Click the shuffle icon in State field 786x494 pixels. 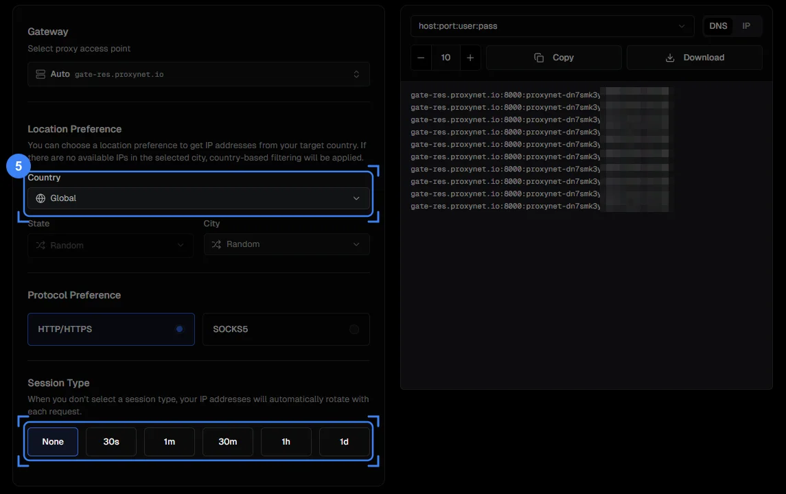point(41,246)
